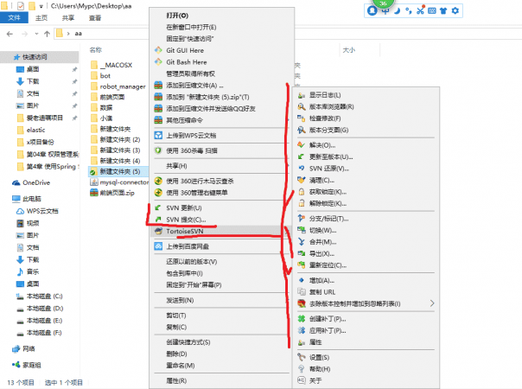Expand the 此电脑 tree node
522x389 pixels.
coord(6,198)
